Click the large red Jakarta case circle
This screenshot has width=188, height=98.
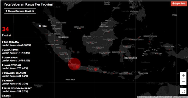[74, 64]
